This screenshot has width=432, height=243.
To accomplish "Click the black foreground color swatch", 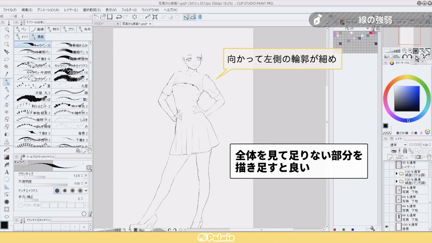I will [x=386, y=126].
